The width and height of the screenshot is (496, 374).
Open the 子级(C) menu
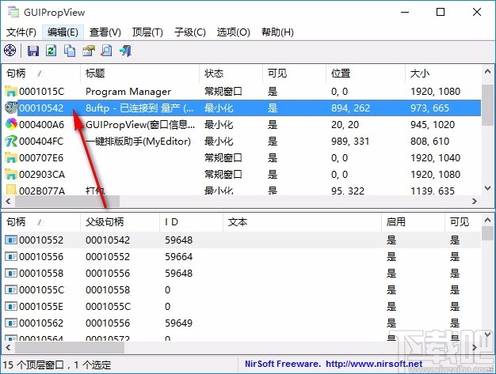pos(190,32)
